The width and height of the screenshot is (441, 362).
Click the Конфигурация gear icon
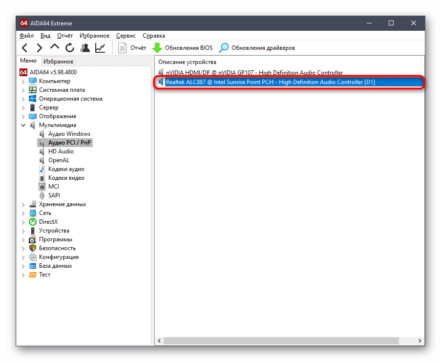point(33,257)
